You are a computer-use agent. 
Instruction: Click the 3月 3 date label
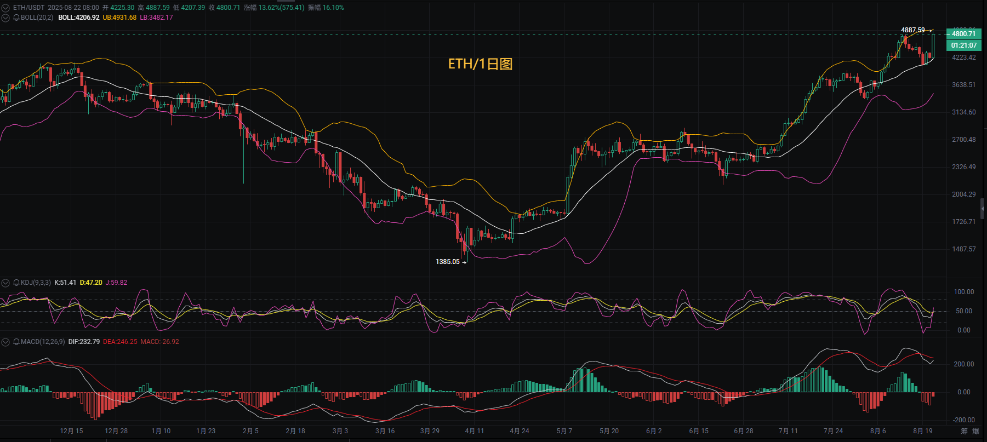(340, 431)
